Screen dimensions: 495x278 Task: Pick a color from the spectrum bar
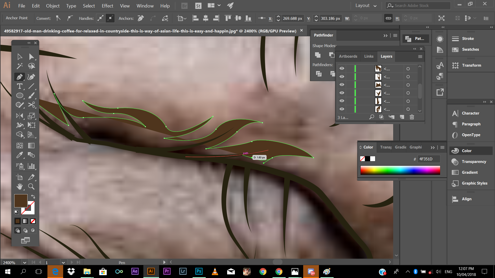click(400, 170)
